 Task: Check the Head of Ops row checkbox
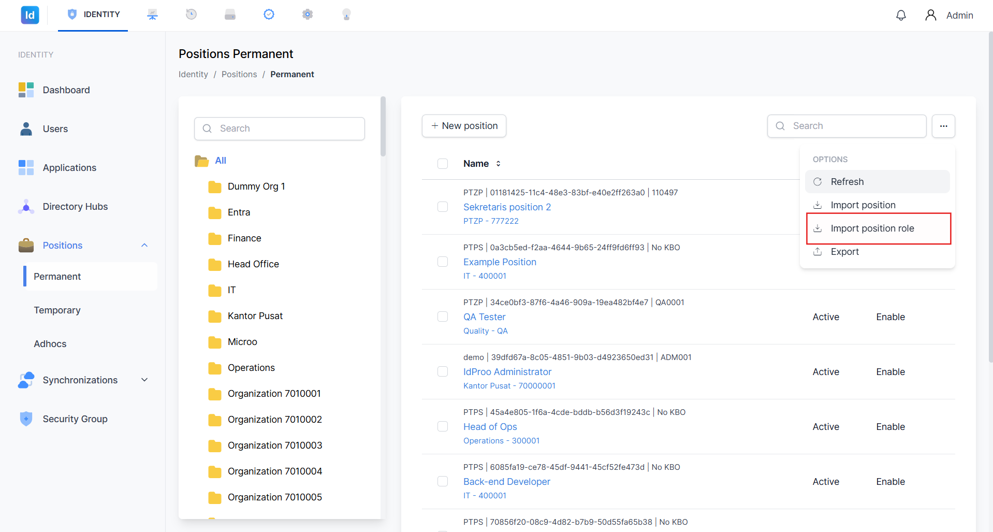(443, 426)
